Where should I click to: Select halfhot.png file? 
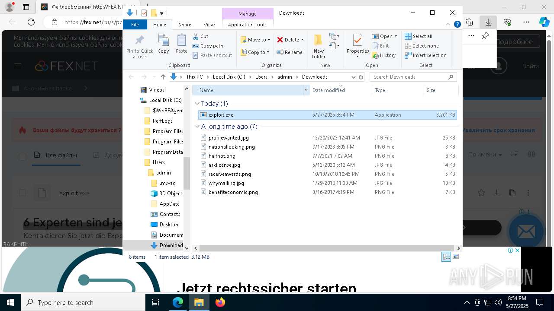coord(327,156)
